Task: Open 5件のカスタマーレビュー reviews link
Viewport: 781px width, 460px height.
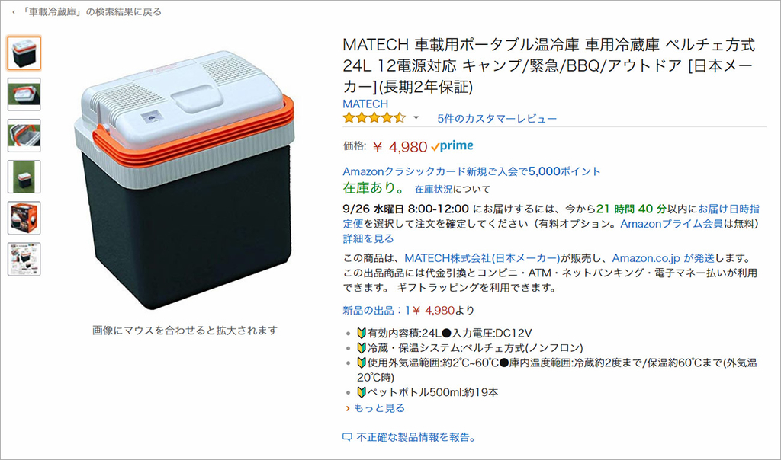Action: tap(497, 119)
